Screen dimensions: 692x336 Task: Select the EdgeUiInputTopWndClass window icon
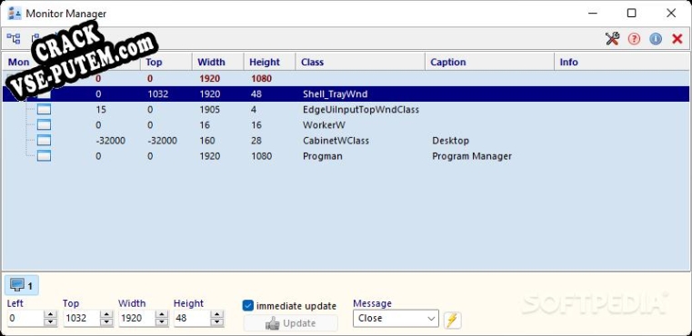coord(44,109)
